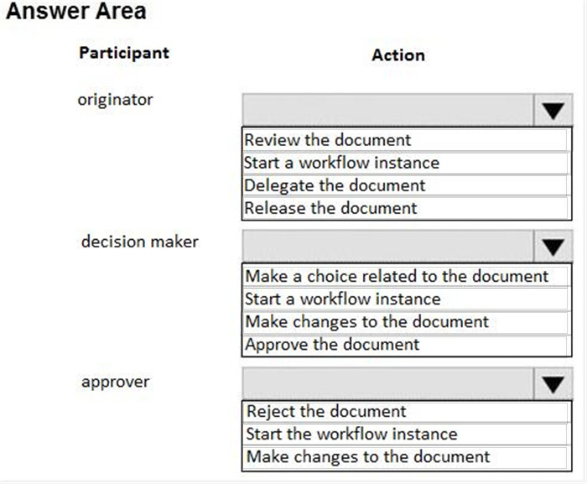Click the 'decision maker' participant label
The height and width of the screenshot is (484, 587).
140,242
